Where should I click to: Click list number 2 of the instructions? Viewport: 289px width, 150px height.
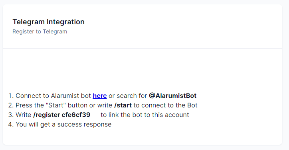(x=11, y=105)
